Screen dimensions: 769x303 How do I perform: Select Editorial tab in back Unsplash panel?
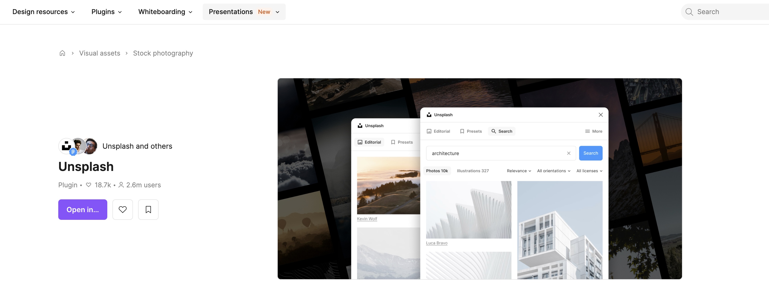(x=369, y=142)
